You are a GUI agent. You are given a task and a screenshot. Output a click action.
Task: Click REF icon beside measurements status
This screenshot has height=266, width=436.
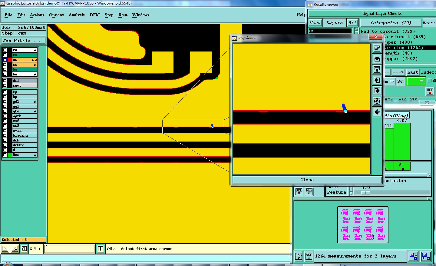pos(309,256)
